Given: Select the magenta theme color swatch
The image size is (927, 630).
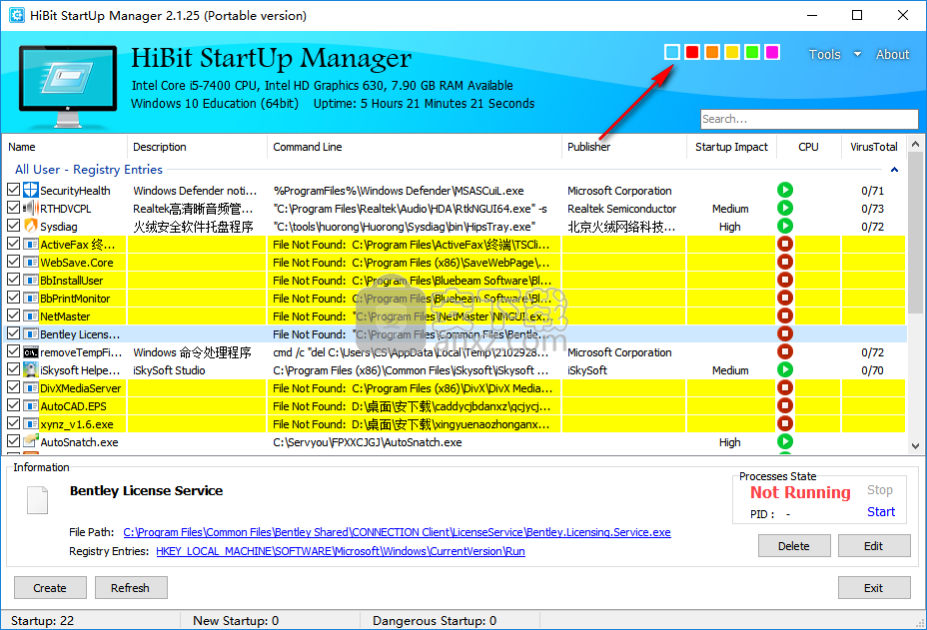Looking at the screenshot, I should (772, 52).
